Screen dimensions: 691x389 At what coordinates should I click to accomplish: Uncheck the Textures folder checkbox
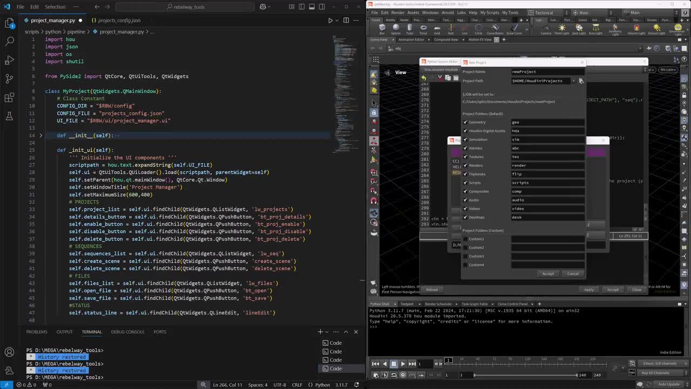click(465, 157)
